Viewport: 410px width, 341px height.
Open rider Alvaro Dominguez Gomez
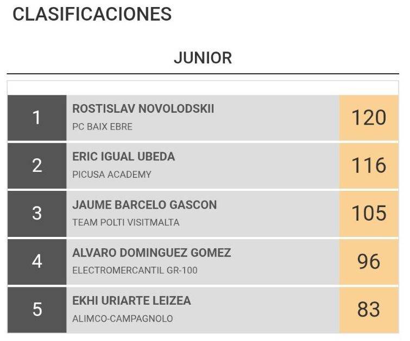click(152, 253)
